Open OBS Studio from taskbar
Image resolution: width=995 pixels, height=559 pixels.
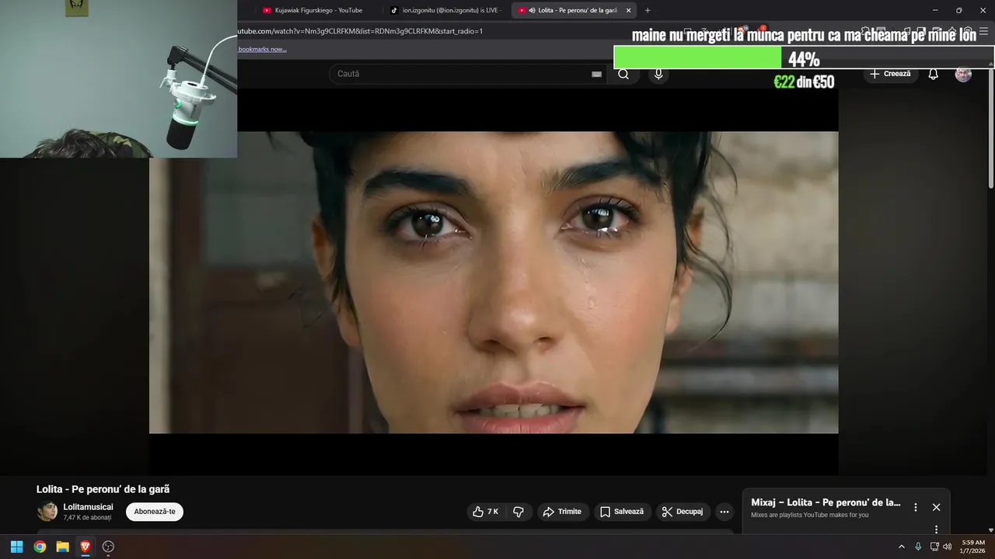coord(108,547)
